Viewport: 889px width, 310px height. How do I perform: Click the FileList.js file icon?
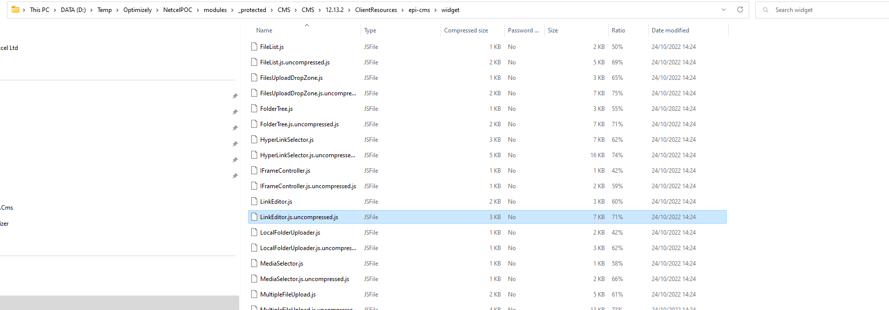pos(254,47)
